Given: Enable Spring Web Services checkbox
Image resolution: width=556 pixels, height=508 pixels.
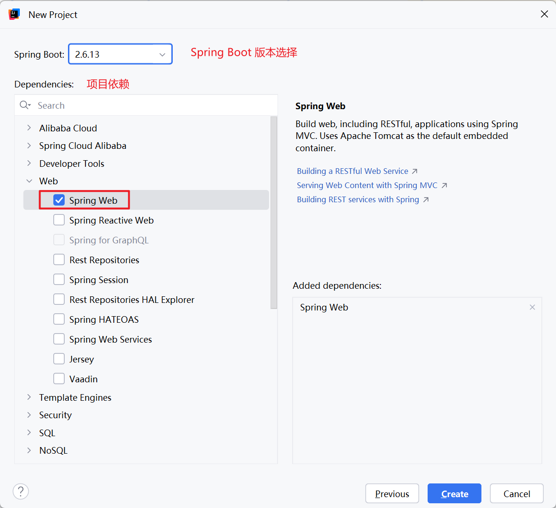Looking at the screenshot, I should [x=59, y=339].
